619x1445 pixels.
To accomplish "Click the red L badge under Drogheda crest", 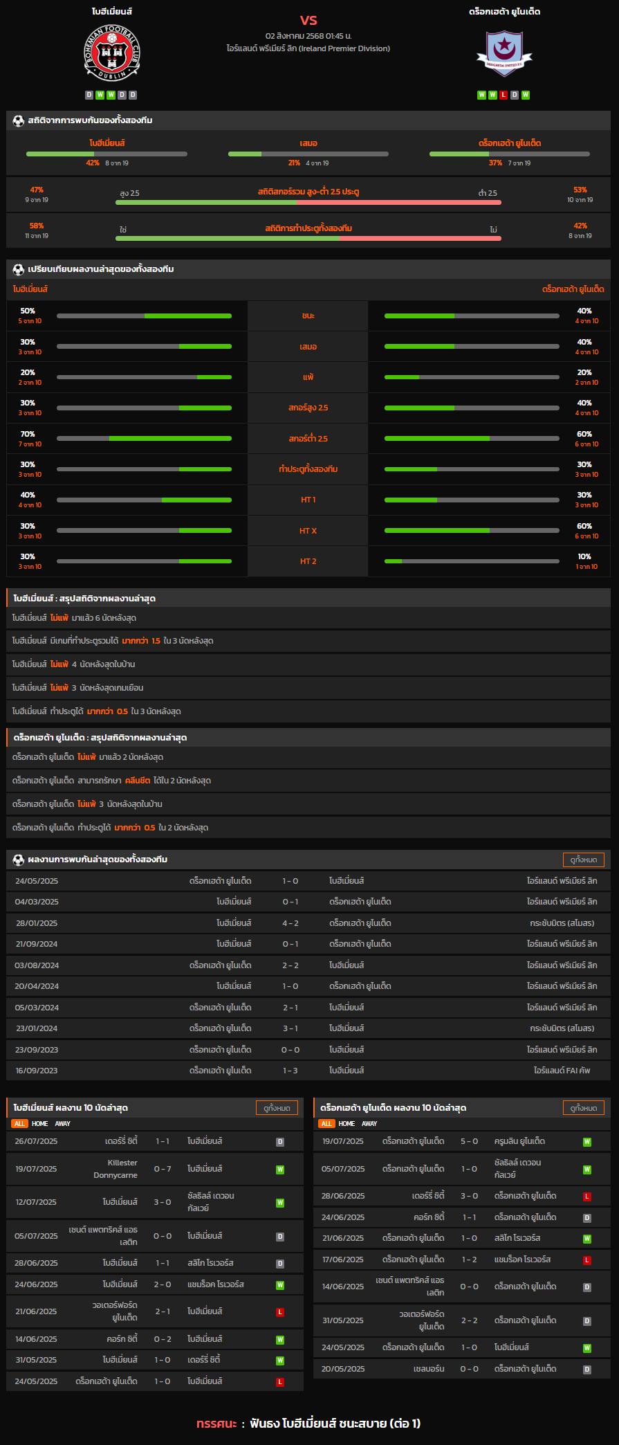I will pos(503,95).
